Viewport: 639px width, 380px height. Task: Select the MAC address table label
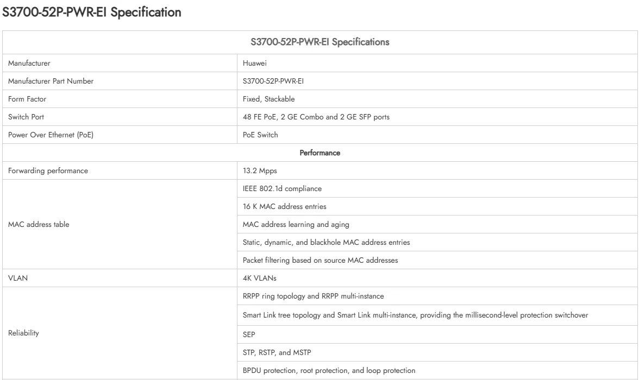pos(34,224)
